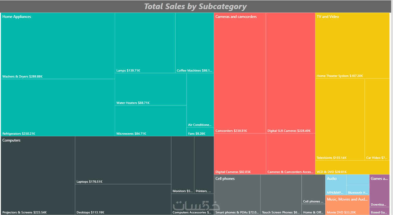The width and height of the screenshot is (393, 215).
Task: Select the Home & Office phones tile
Action: click(x=313, y=209)
